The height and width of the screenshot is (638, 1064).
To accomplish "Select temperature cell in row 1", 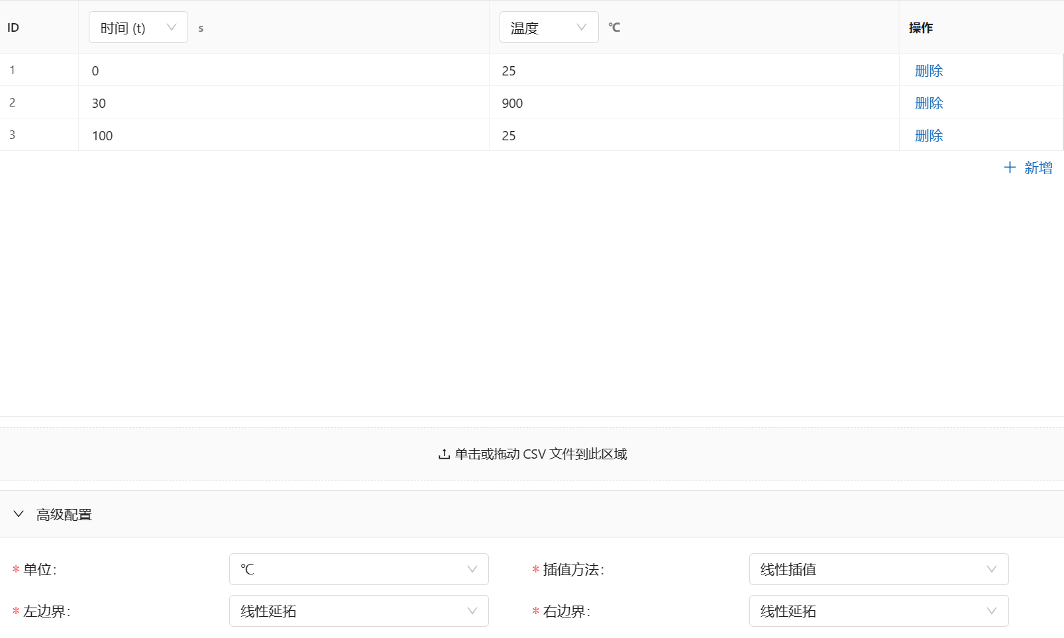I will (x=694, y=70).
